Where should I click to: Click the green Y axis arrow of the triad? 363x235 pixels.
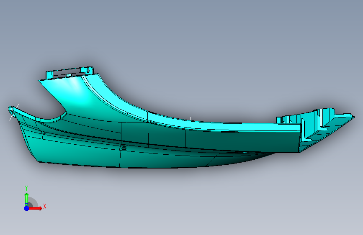point(27,199)
